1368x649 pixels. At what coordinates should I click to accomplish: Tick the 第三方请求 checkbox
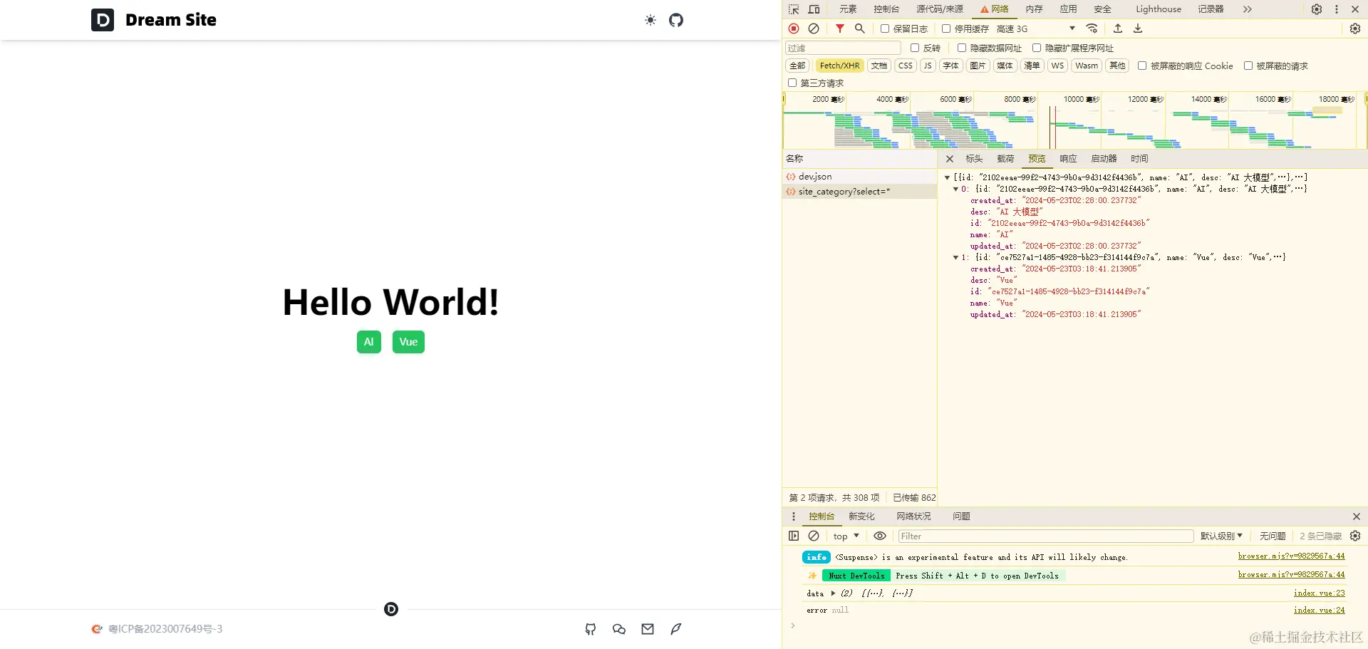792,83
